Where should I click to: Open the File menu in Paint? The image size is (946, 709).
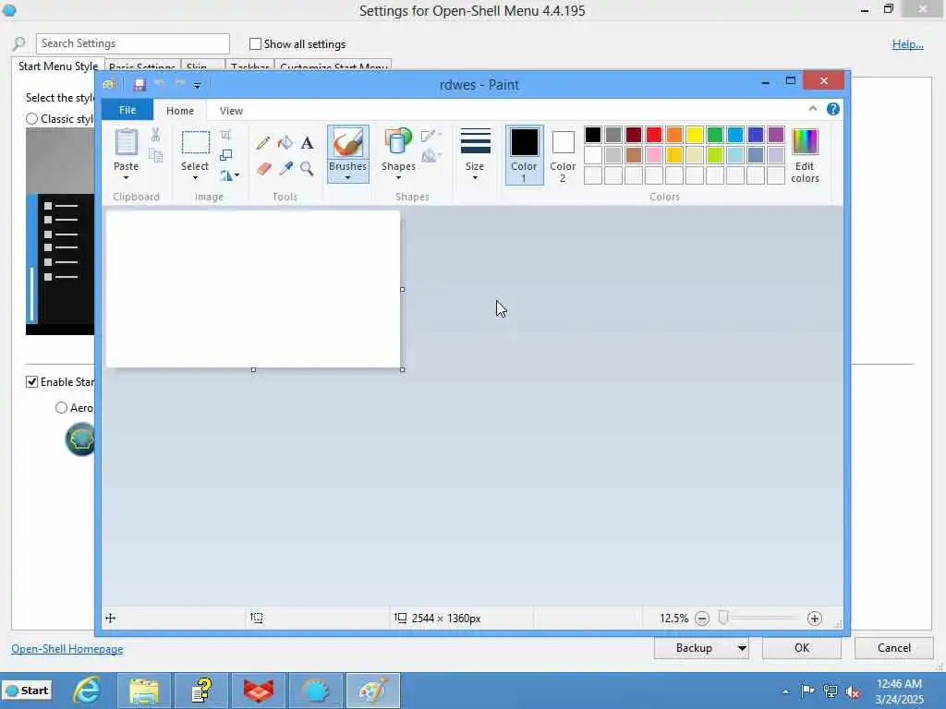point(127,110)
